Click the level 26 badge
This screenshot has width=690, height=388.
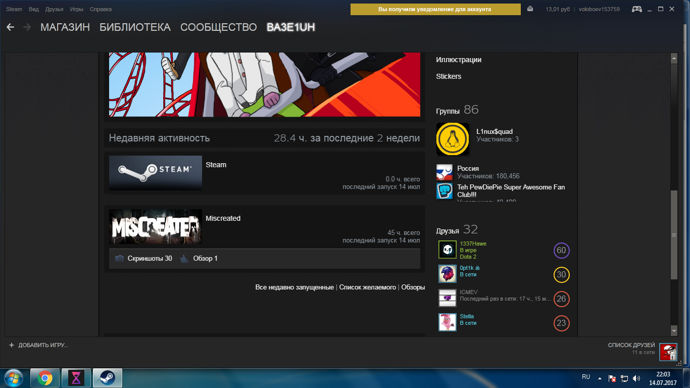pyautogui.click(x=561, y=299)
